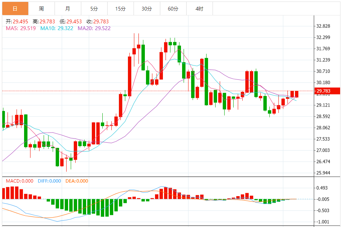The height and width of the screenshot is (227, 342).
Task: Click the 25.944 price axis label
Action: click(323, 173)
